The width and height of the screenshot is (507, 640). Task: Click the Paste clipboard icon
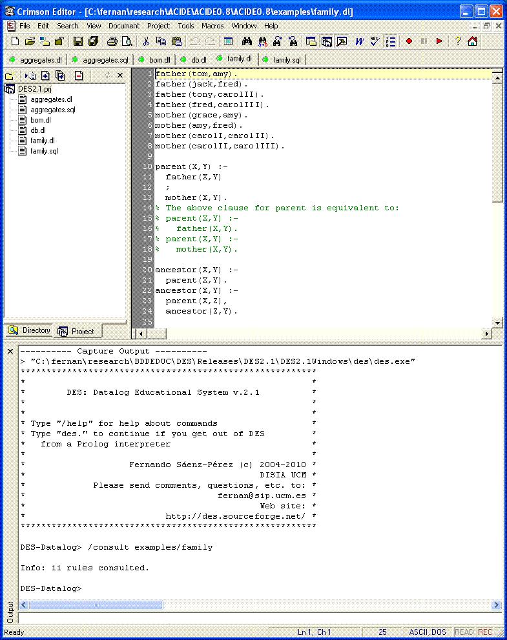[176, 41]
